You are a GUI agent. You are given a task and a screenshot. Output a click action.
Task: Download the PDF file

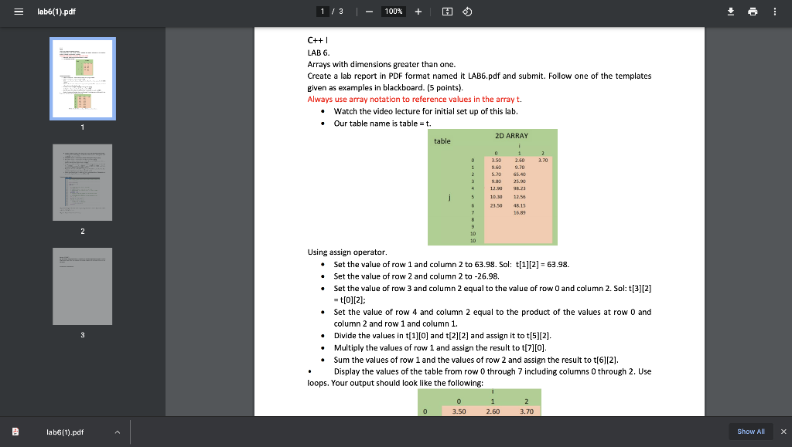[730, 12]
